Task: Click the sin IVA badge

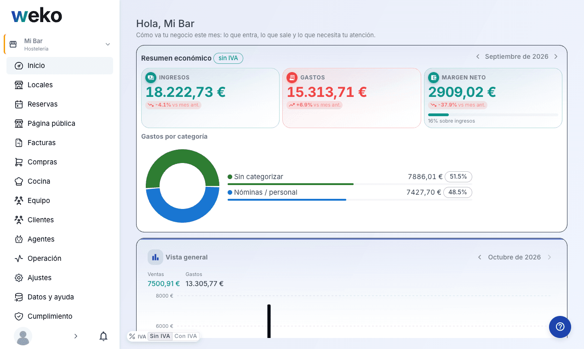Action: point(228,58)
